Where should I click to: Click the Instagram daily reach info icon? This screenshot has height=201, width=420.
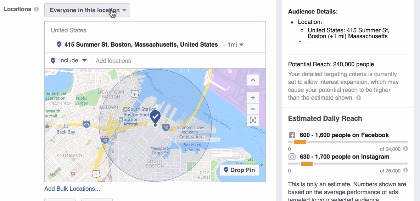pyautogui.click(x=405, y=170)
